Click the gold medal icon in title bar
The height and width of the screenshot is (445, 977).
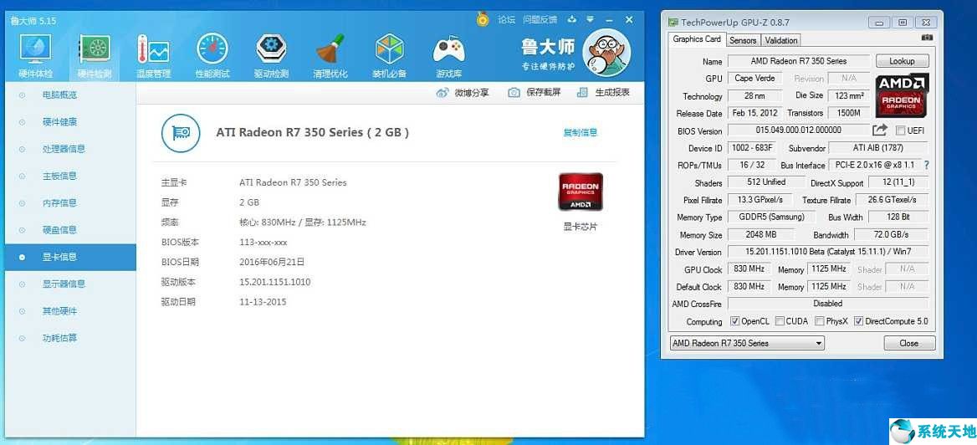[483, 19]
